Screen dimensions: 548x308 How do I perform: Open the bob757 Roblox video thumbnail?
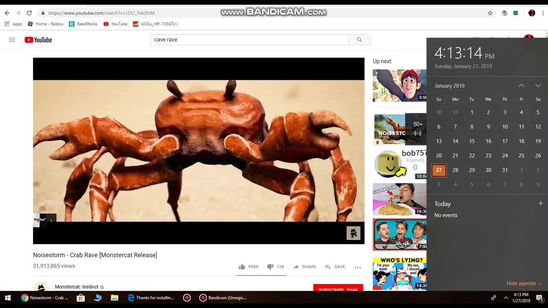point(399,164)
